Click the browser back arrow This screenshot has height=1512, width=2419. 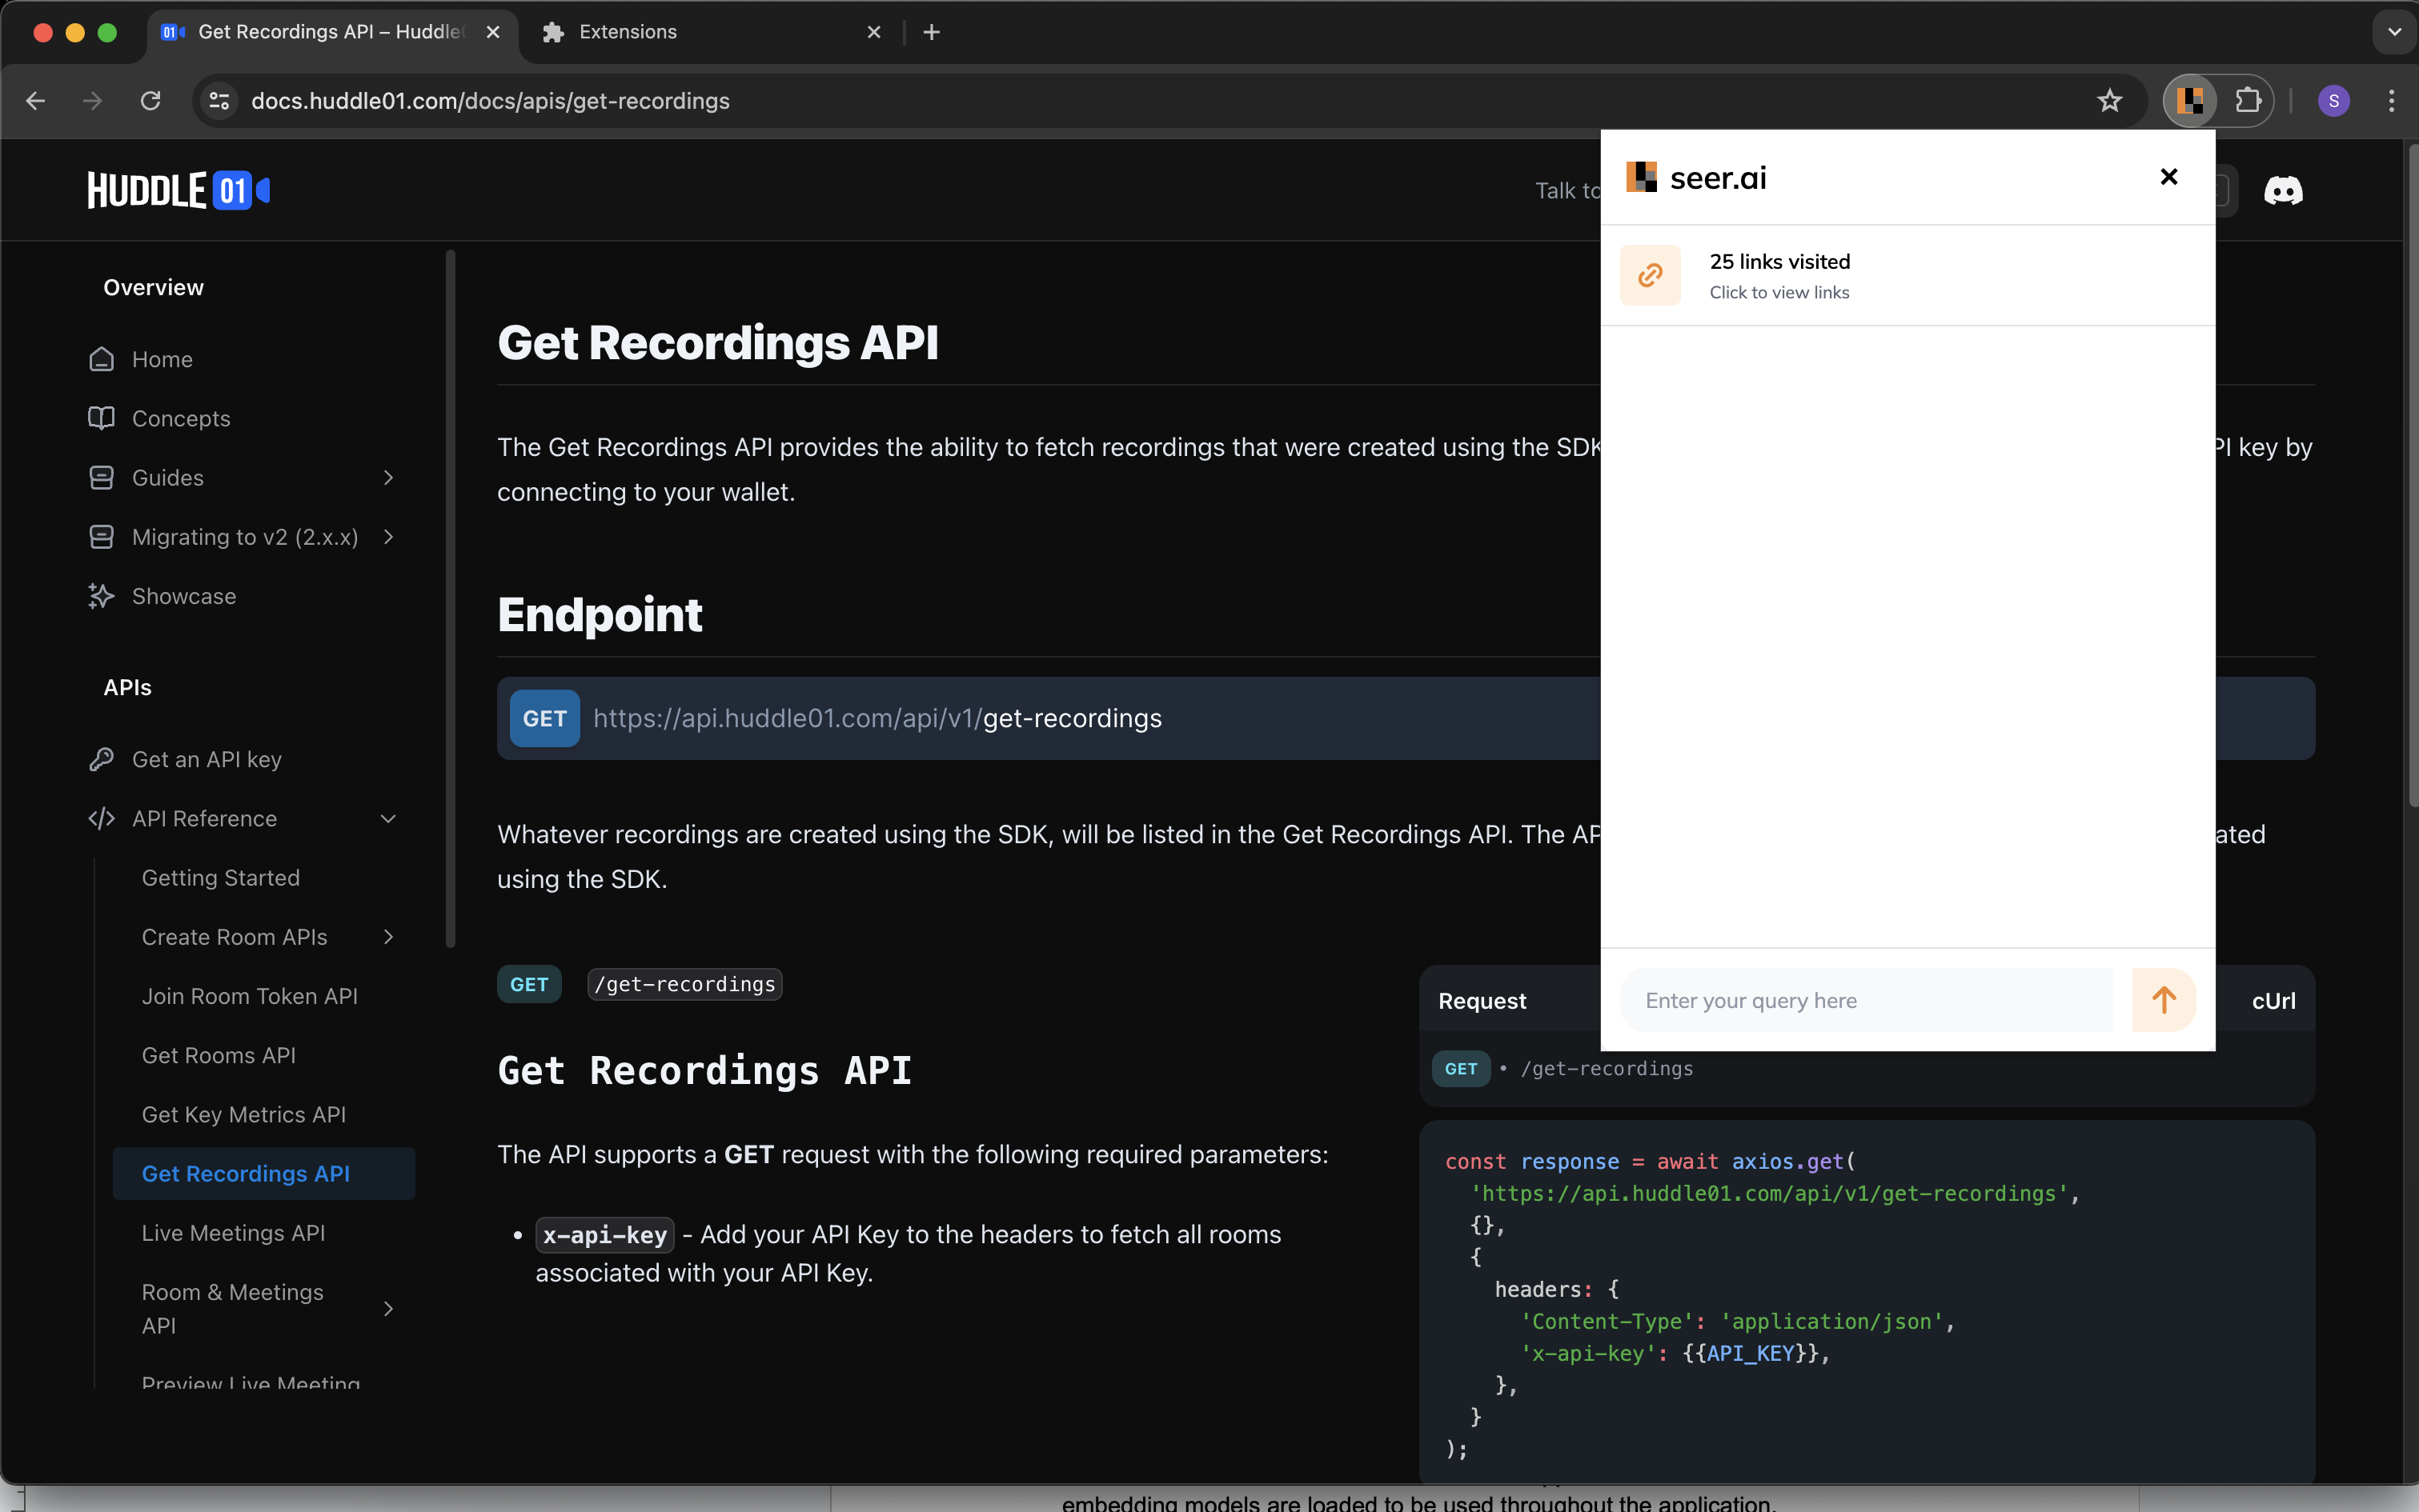point(35,100)
